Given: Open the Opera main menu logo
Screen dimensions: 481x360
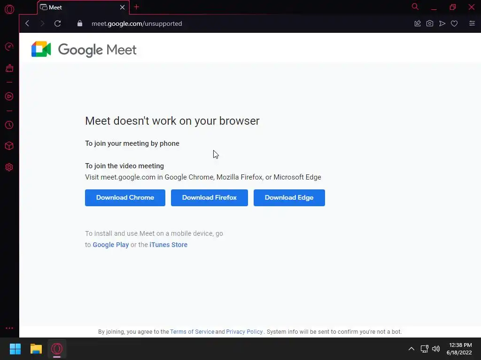Looking at the screenshot, I should 9,9.
